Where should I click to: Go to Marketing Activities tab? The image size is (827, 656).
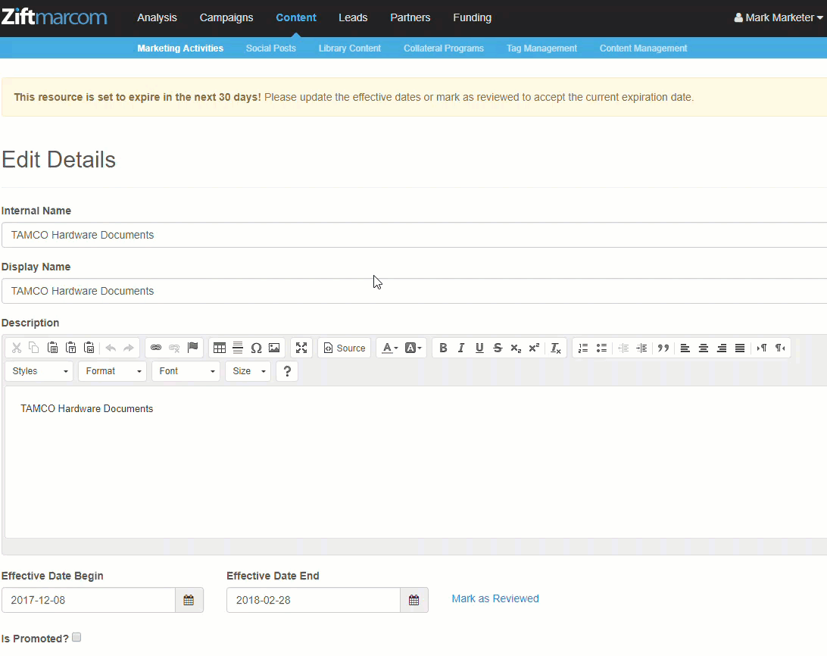[180, 48]
